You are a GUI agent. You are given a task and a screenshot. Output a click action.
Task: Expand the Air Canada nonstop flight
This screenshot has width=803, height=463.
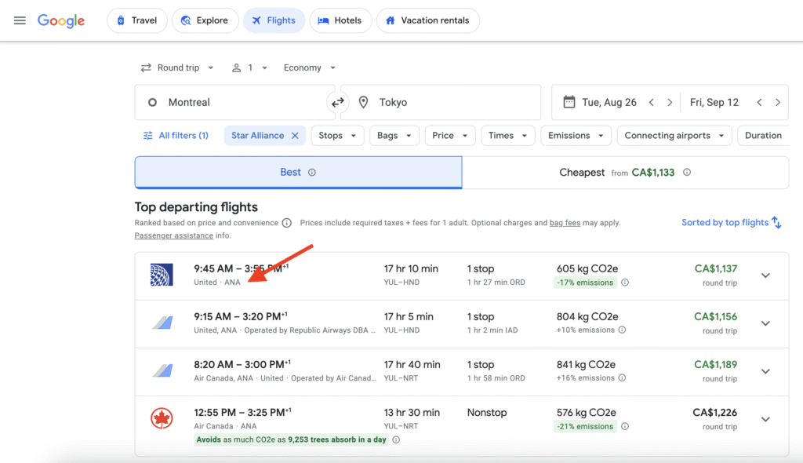tap(765, 419)
